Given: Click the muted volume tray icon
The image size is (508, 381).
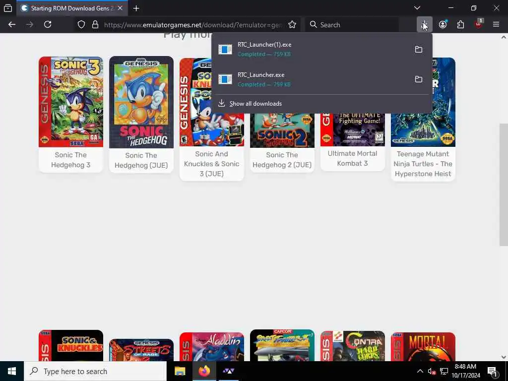Looking at the screenshot, I should tap(432, 371).
